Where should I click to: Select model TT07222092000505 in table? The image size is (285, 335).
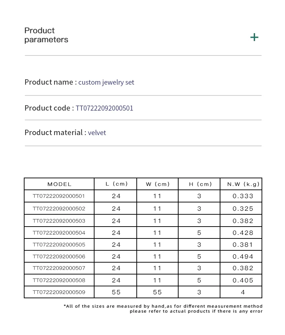pyautogui.click(x=59, y=245)
